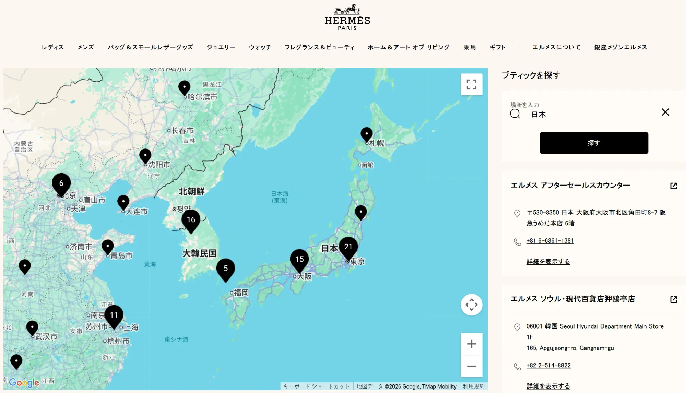This screenshot has width=686, height=393.
Task: Call +82 2-514-8822 link
Action: click(x=548, y=365)
